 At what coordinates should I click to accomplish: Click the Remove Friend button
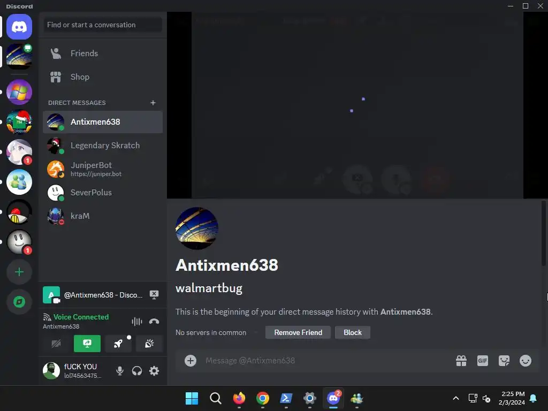pos(298,332)
